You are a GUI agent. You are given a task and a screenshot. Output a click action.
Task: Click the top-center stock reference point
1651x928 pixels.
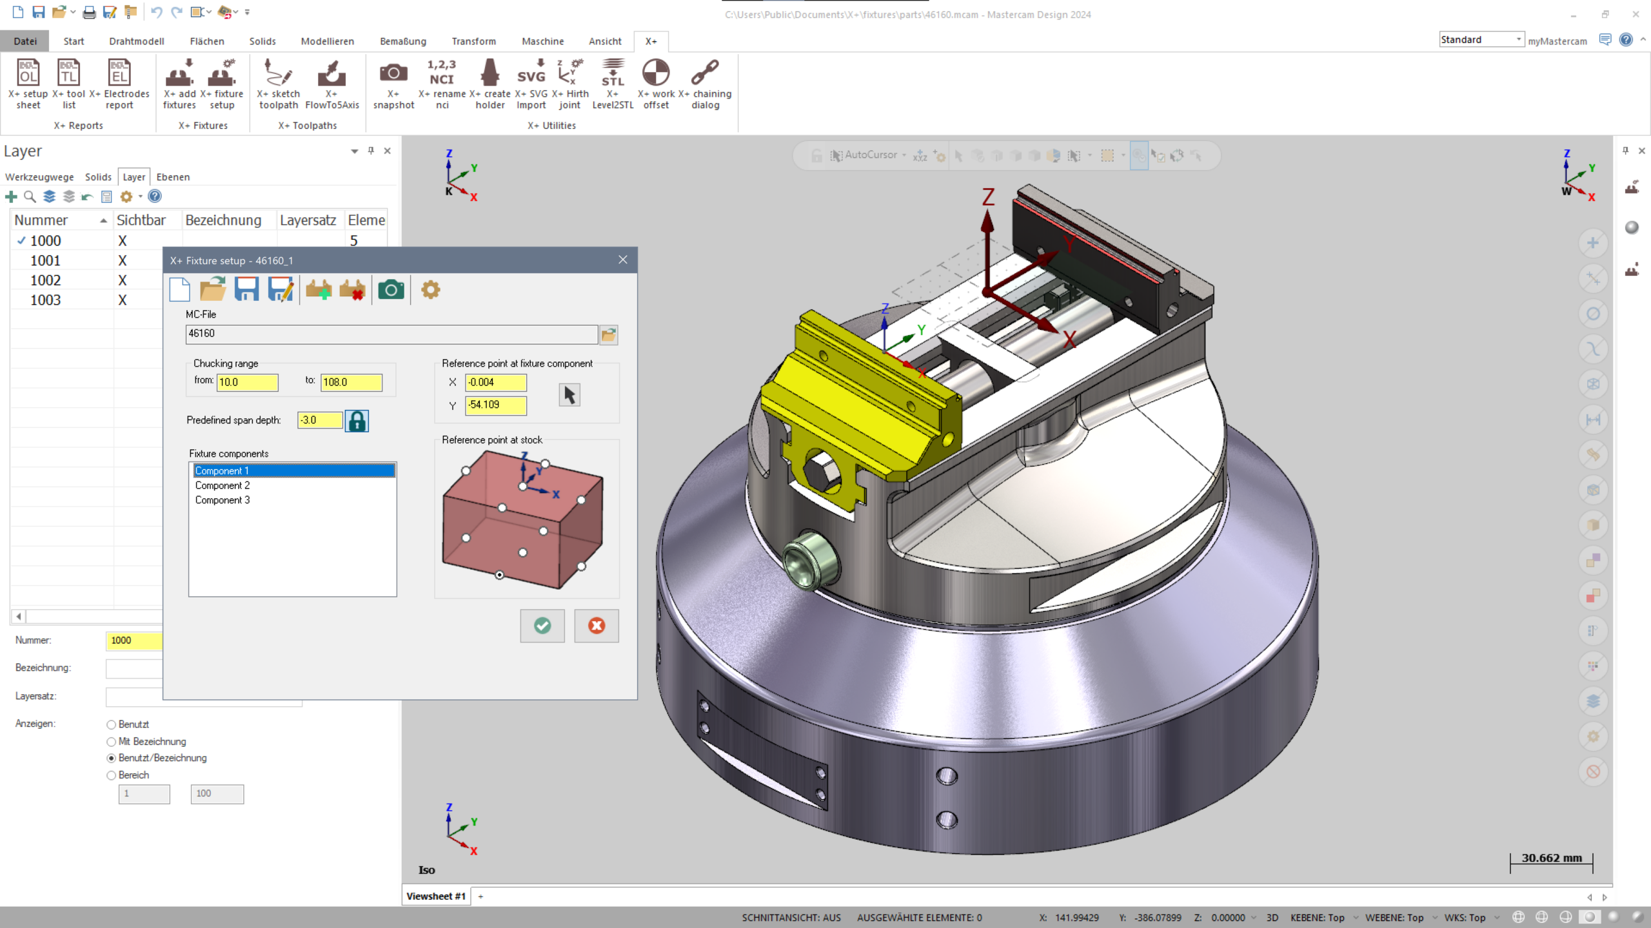522,487
